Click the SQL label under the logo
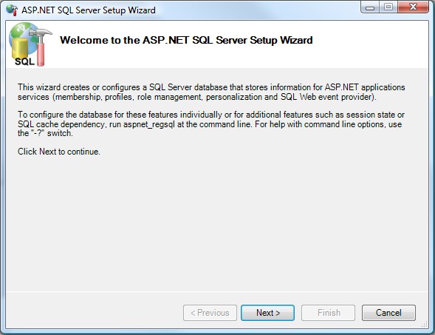This screenshot has width=435, height=335. point(24,61)
